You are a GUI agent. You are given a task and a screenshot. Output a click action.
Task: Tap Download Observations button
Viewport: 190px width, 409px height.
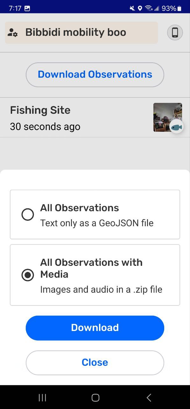(x=95, y=74)
